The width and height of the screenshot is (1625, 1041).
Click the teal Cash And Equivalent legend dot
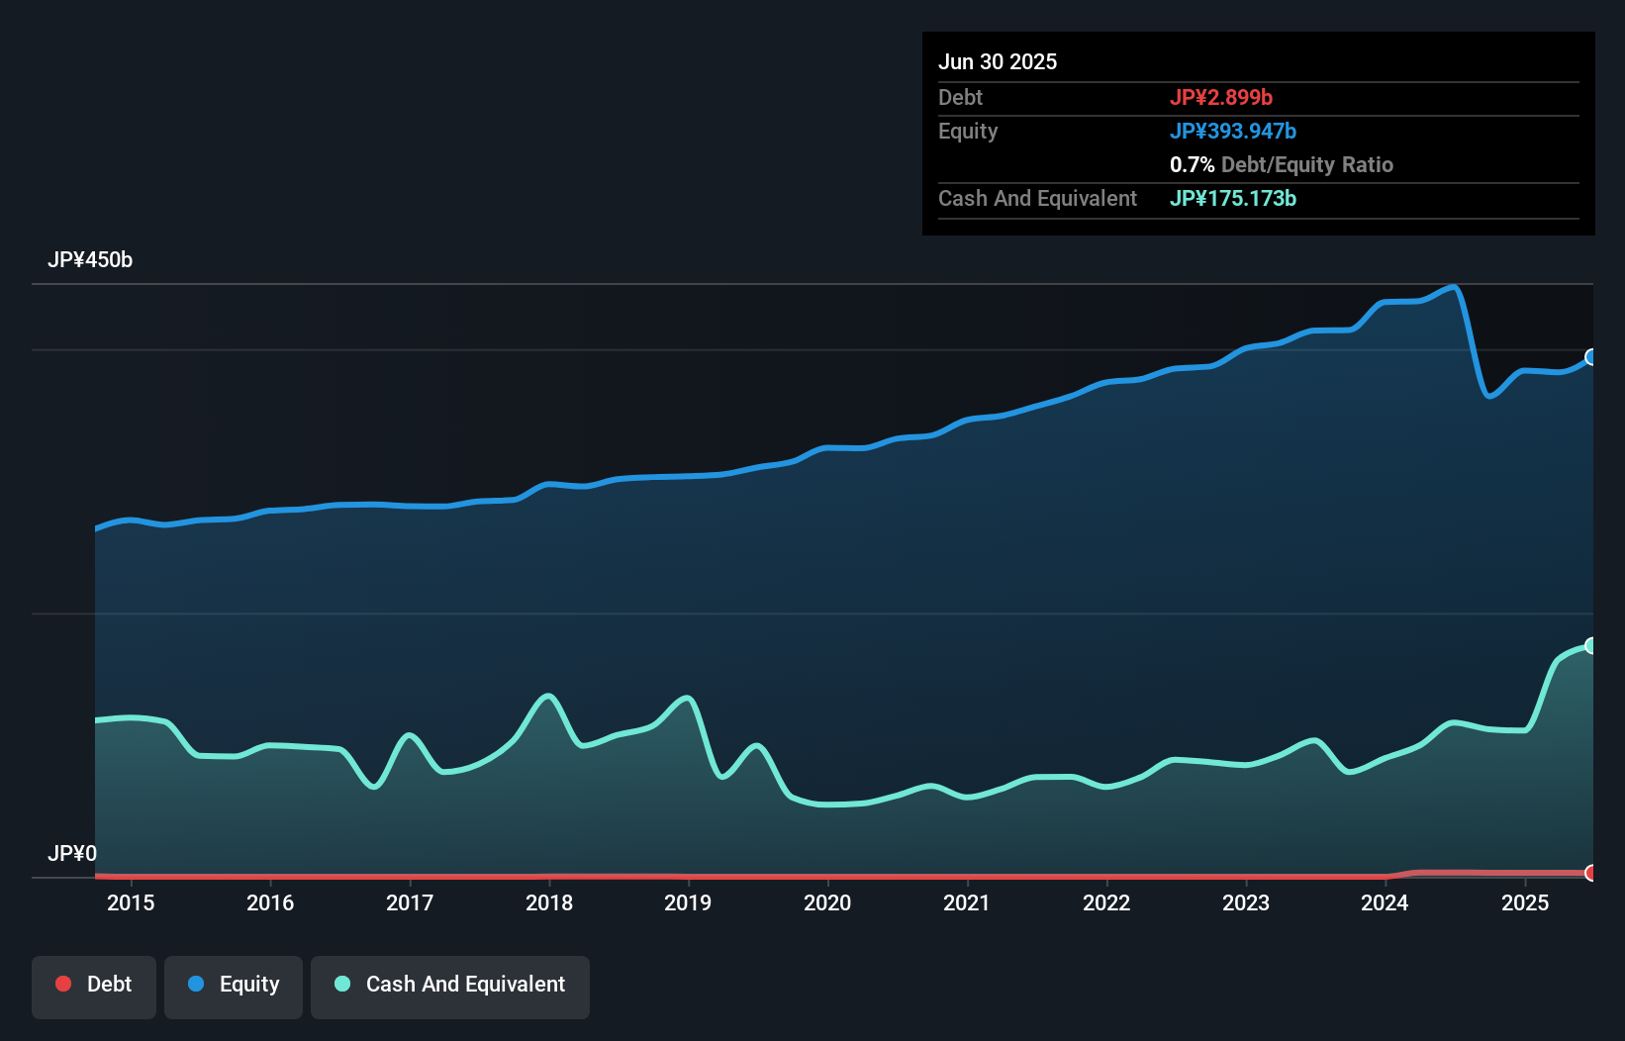point(341,985)
